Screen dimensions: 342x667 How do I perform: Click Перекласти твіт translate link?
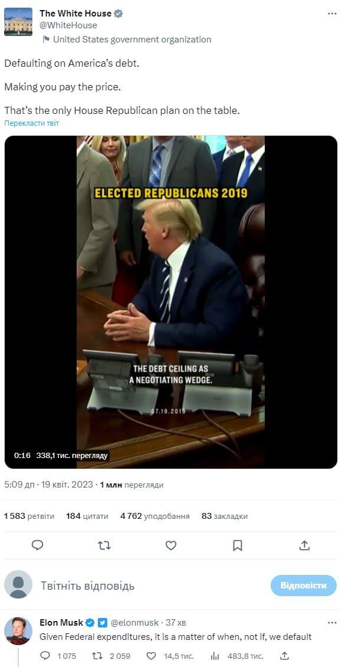(31, 123)
